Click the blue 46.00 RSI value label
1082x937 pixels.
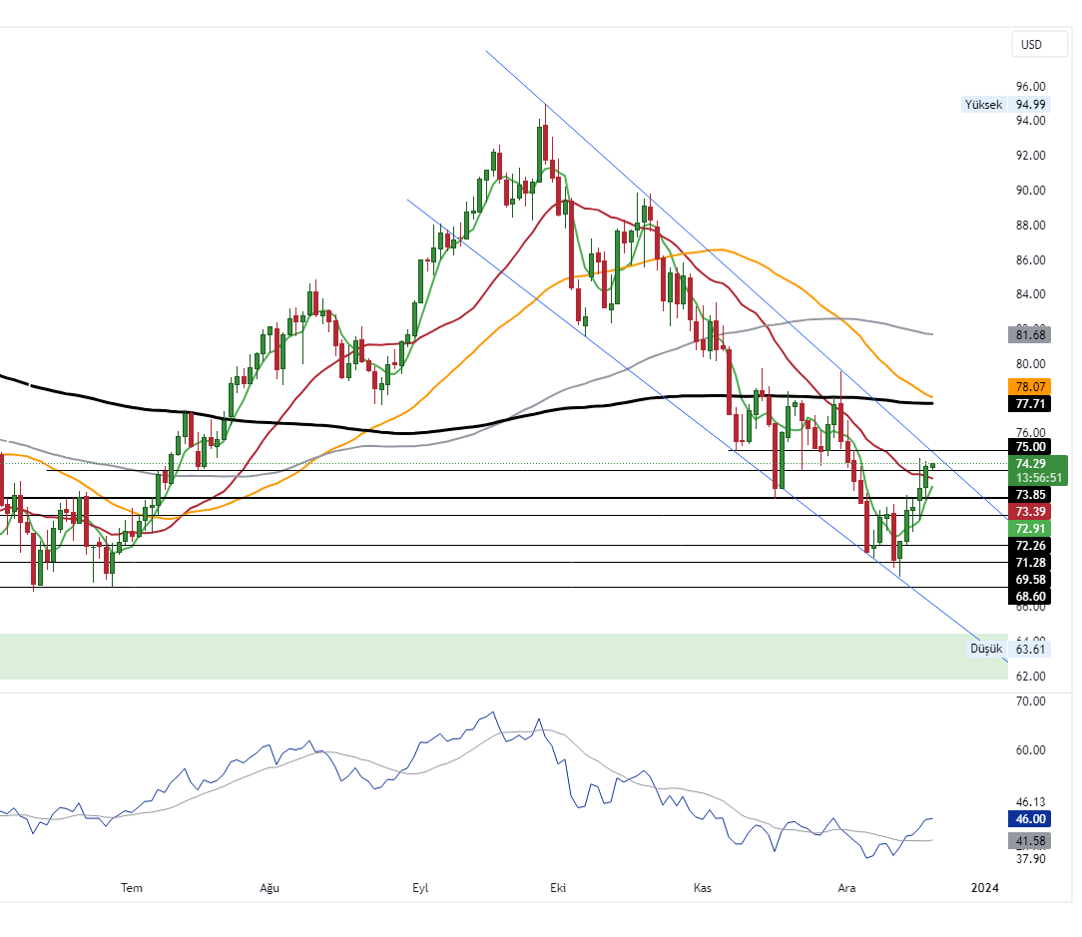pyautogui.click(x=1030, y=818)
